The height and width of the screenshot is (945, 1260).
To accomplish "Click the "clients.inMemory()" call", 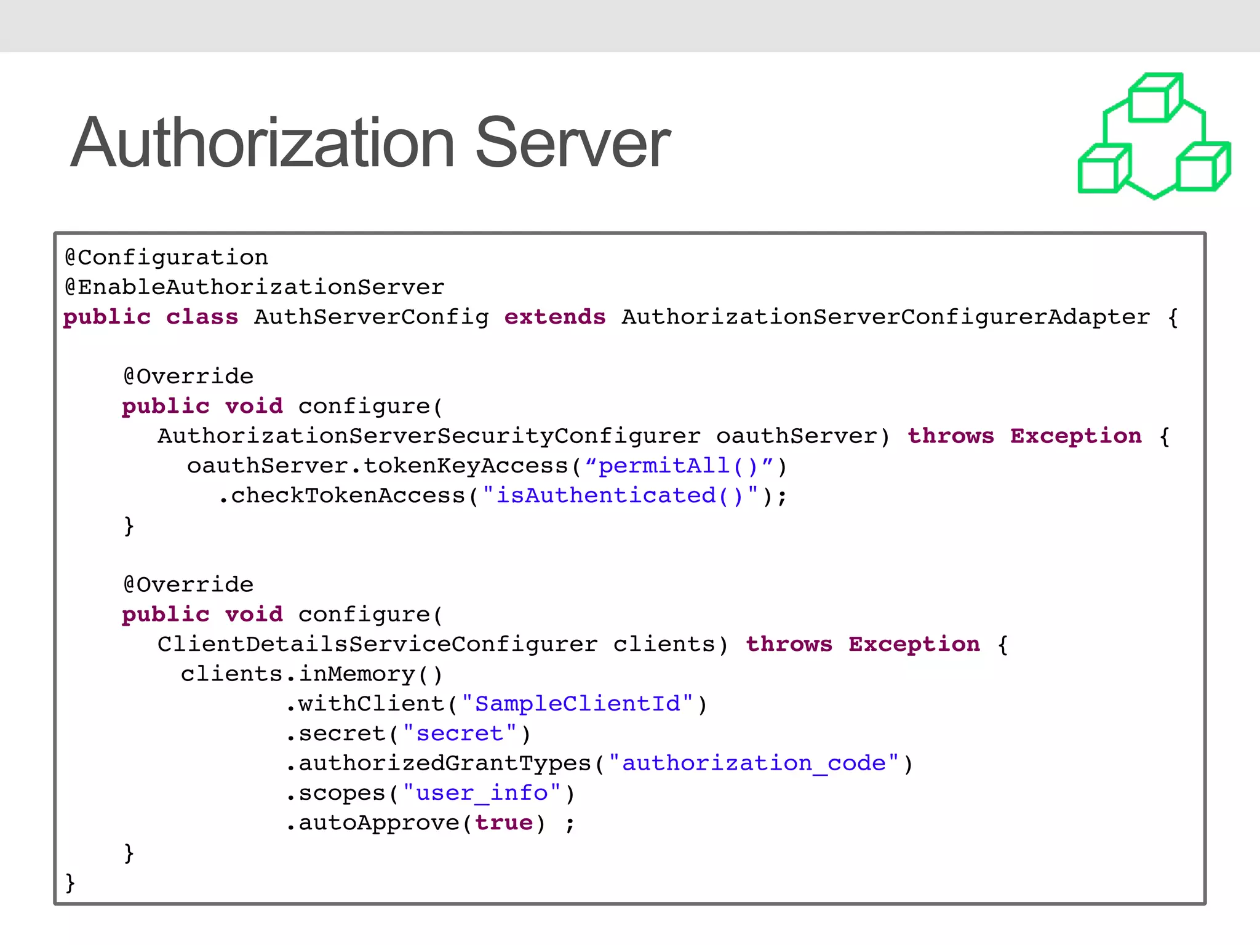I will (x=312, y=674).
